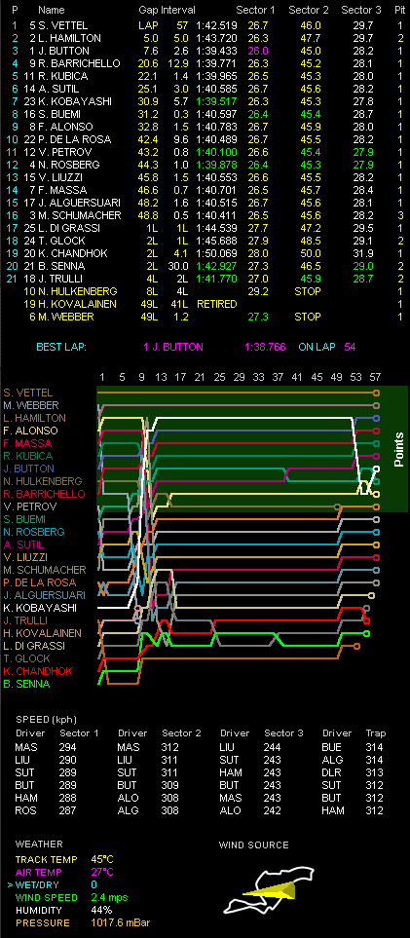
Task: Click Rosberg's green lap time 1:39.878
Action: tap(216, 165)
